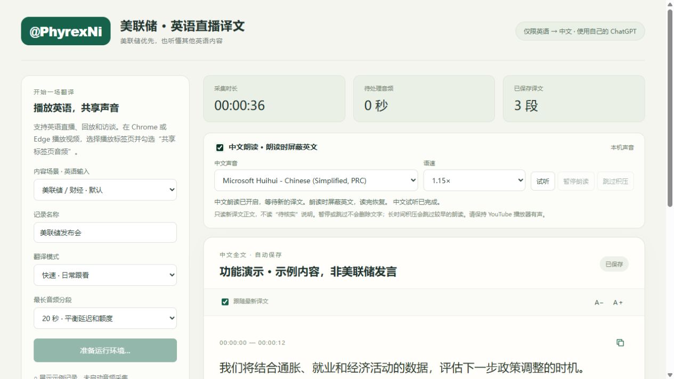Click the 暂停朗读 button

pos(576,181)
